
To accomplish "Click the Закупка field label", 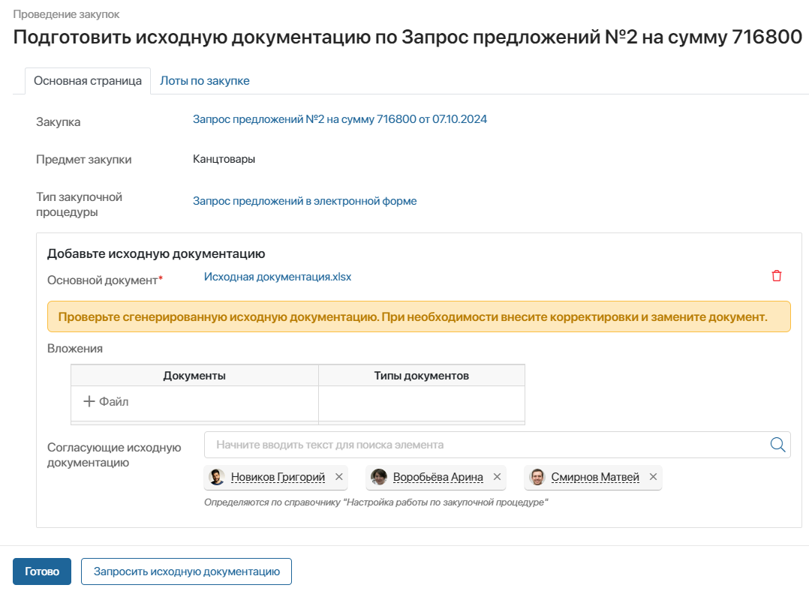I will pos(59,122).
